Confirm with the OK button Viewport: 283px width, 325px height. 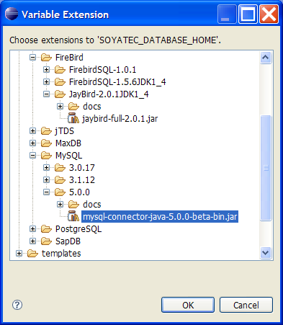pos(188,305)
